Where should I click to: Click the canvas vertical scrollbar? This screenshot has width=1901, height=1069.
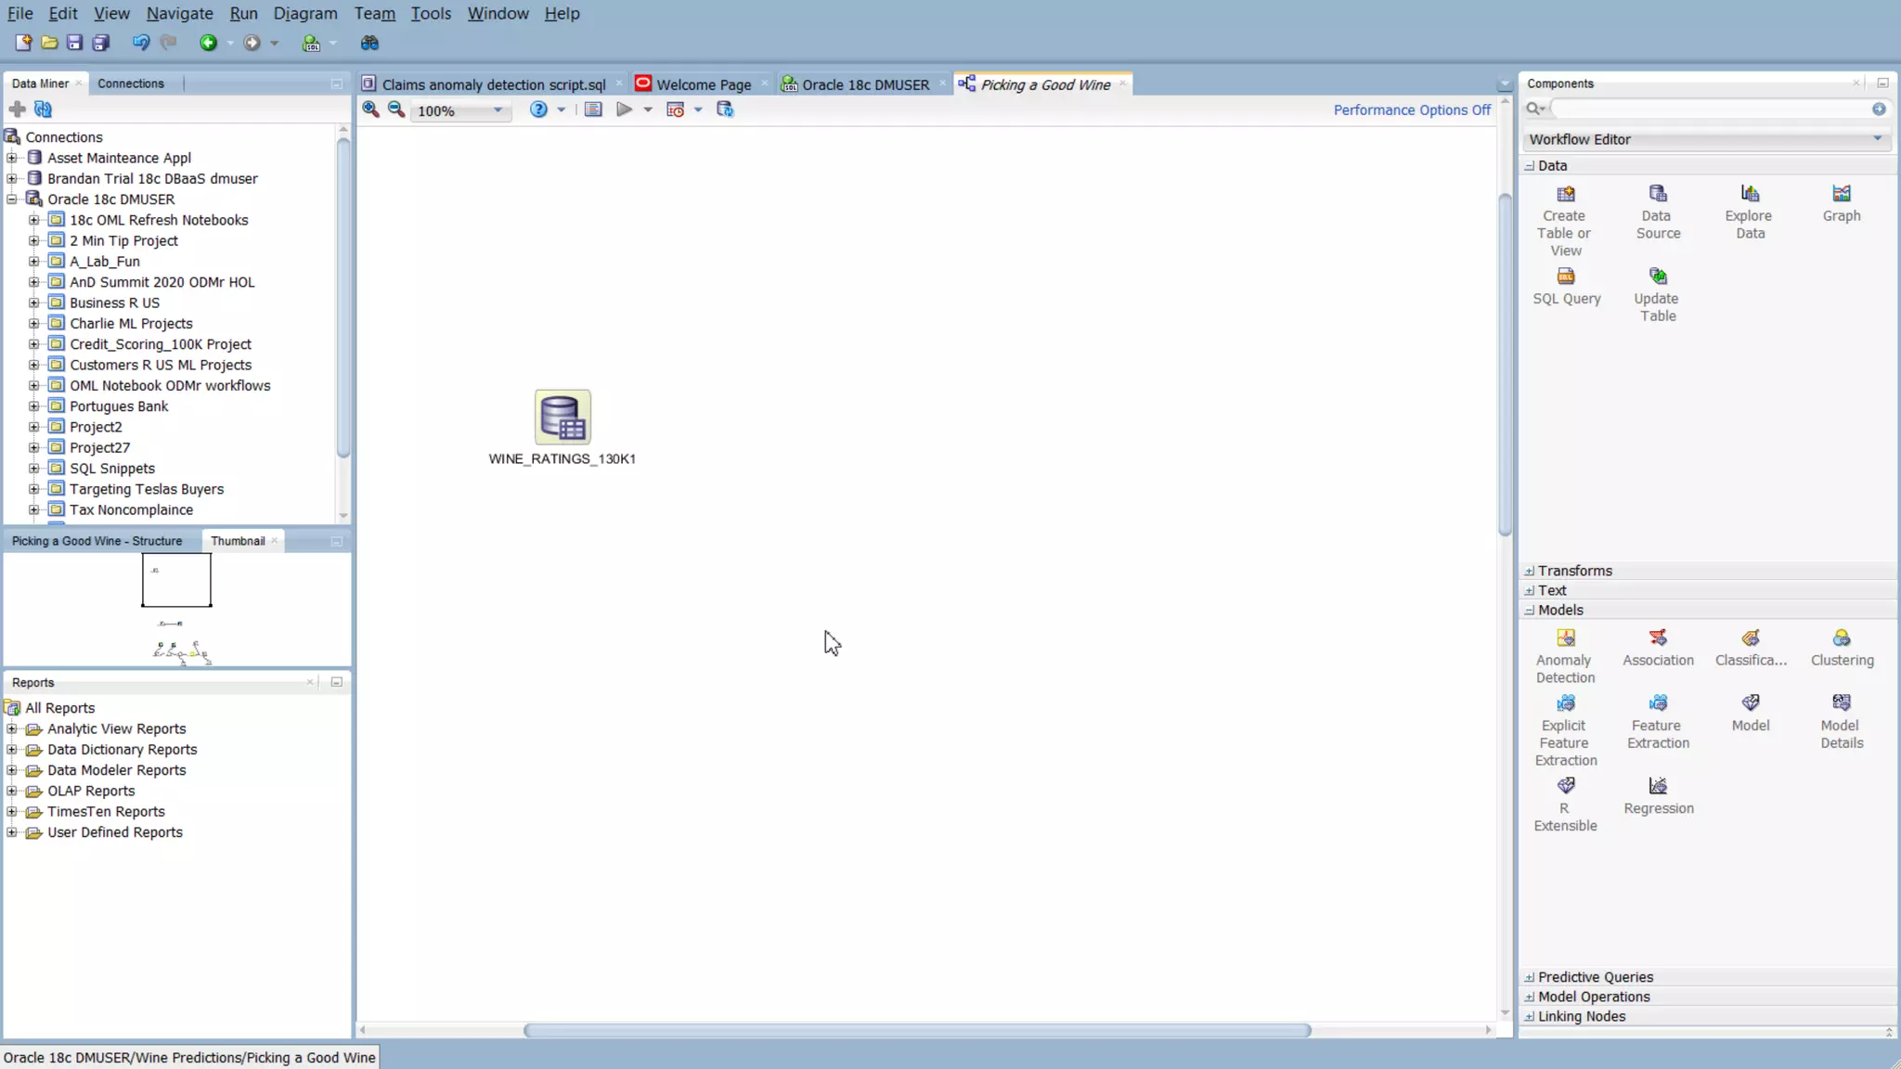1505,364
